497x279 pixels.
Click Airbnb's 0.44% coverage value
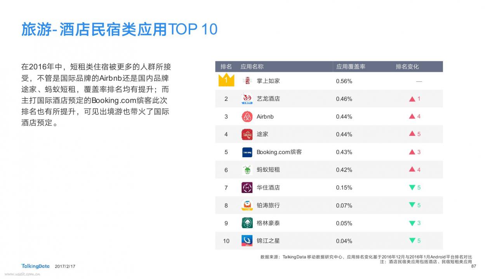pos(344,116)
